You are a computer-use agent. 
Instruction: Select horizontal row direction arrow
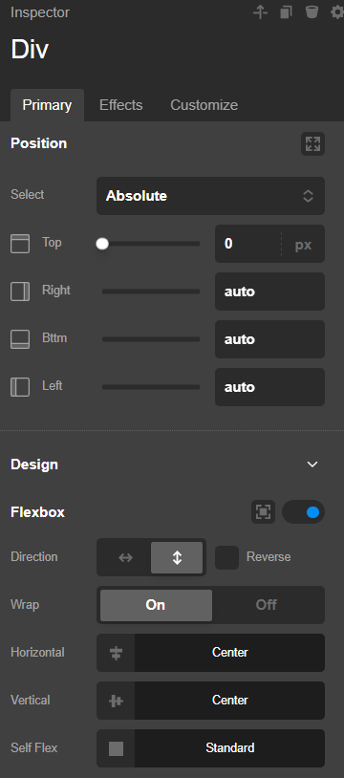point(125,557)
